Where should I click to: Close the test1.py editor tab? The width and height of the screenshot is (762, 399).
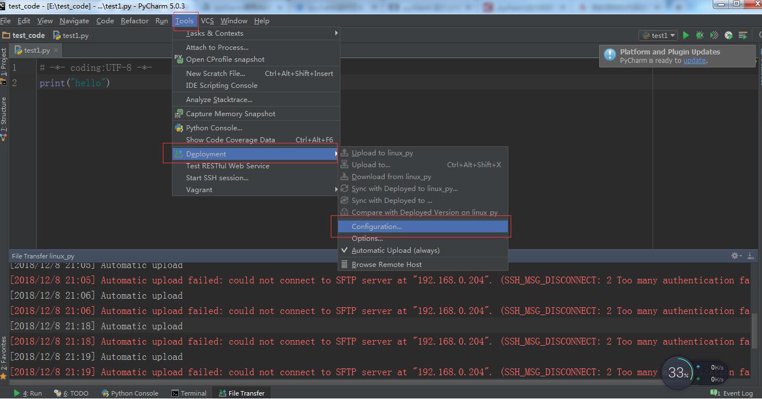56,50
